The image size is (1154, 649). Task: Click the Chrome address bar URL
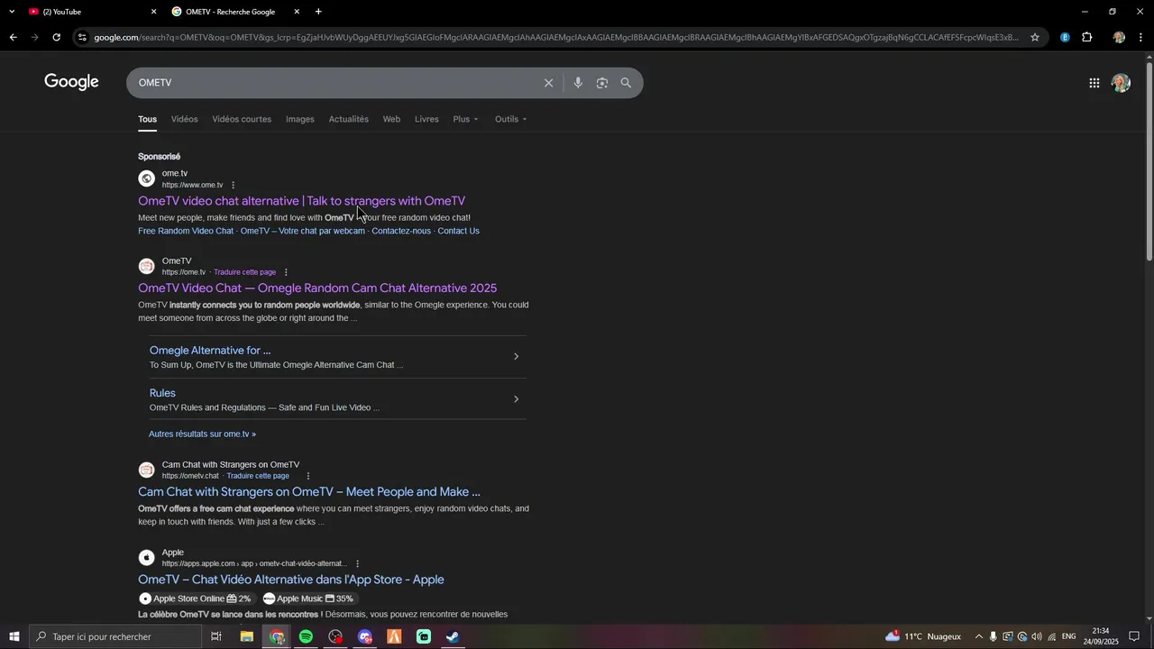tap(556, 37)
